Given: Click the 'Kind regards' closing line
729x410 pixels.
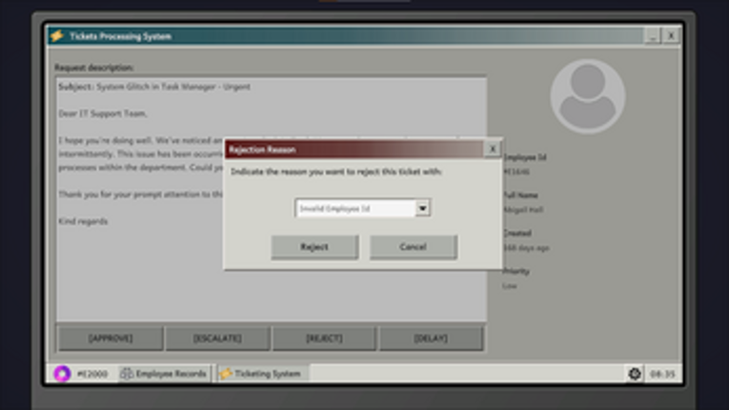Looking at the screenshot, I should click(x=83, y=221).
